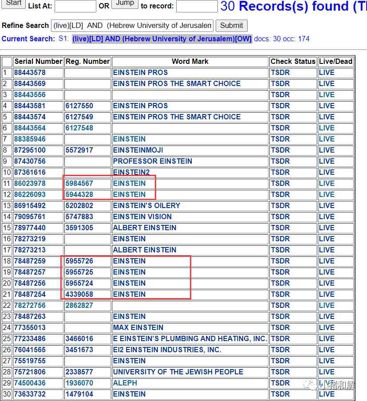Open serial number 88443578

point(30,73)
